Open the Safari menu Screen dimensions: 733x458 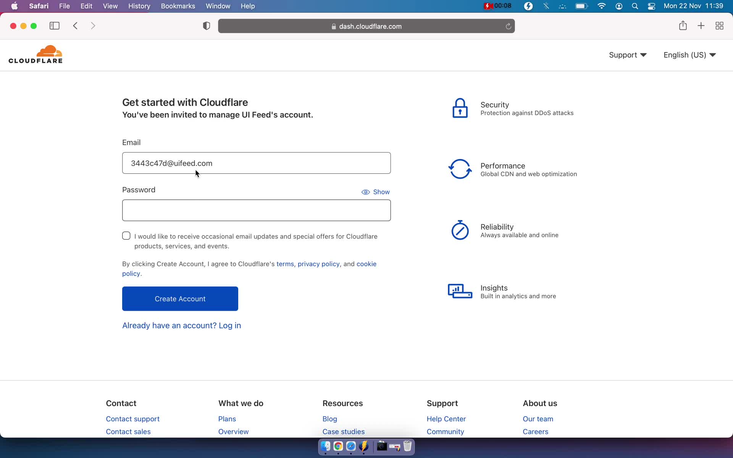point(39,6)
